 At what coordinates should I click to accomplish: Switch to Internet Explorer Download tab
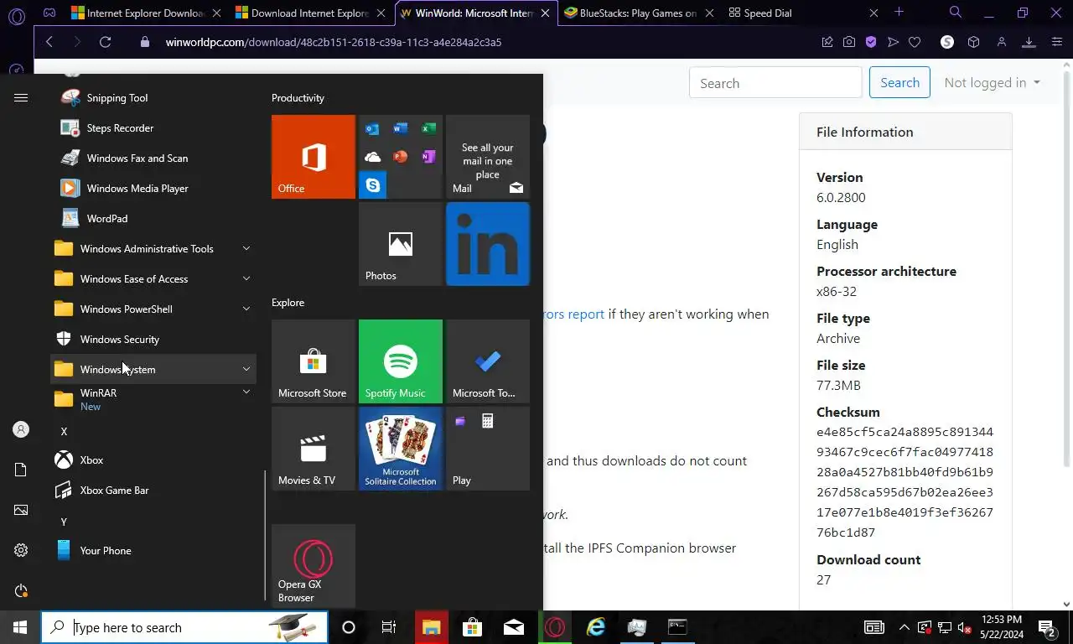144,13
